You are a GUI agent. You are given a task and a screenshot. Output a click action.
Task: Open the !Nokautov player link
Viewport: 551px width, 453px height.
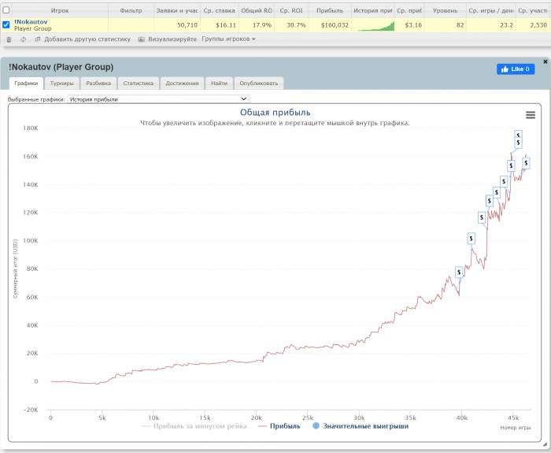[x=31, y=21]
